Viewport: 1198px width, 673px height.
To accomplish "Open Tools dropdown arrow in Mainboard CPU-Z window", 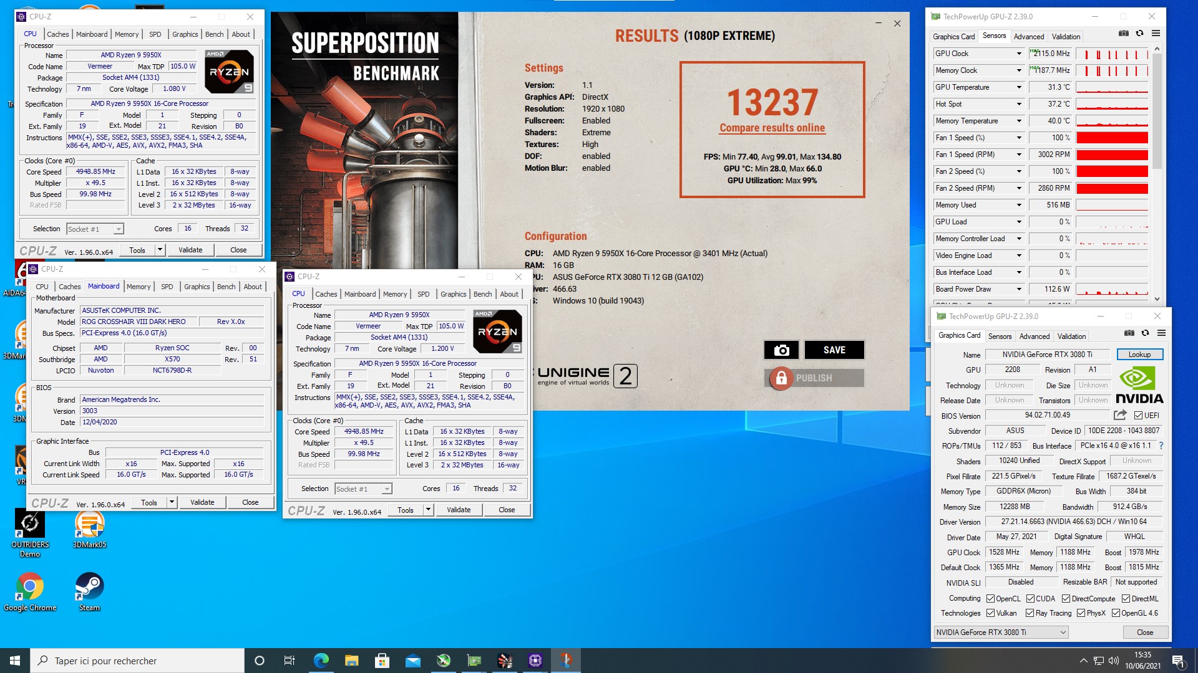I will coord(172,502).
